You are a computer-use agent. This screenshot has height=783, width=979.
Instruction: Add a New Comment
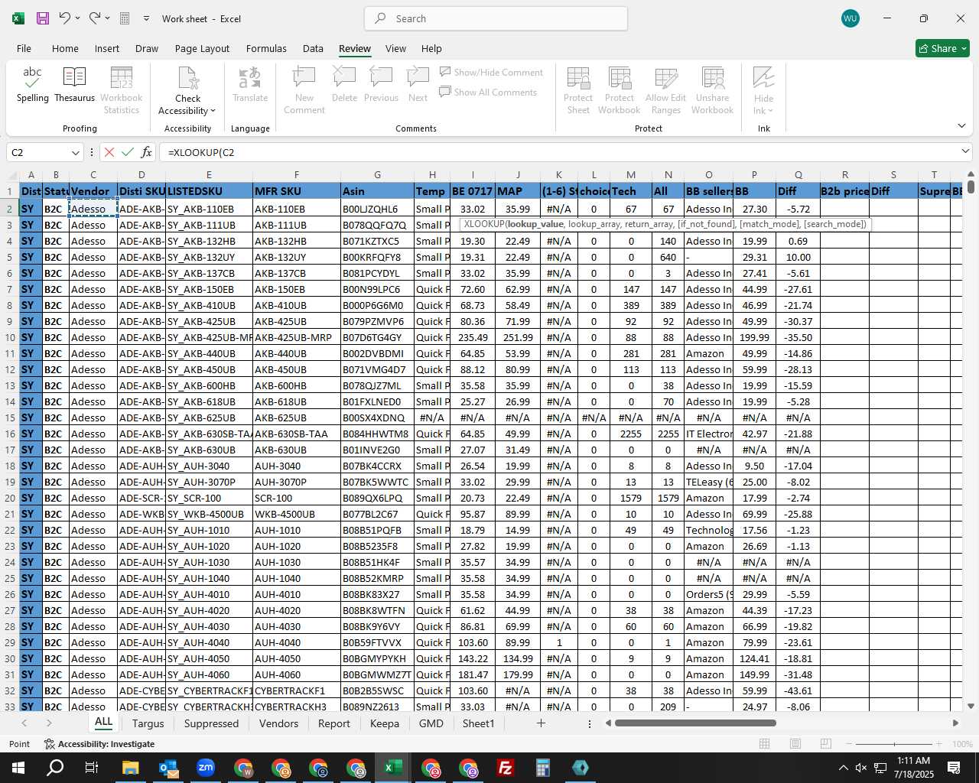click(x=304, y=90)
